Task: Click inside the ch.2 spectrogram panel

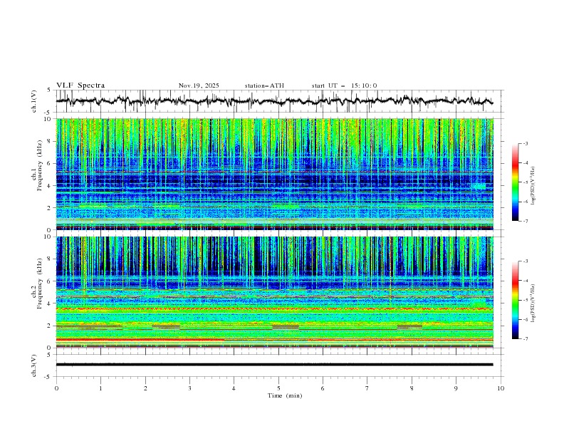Action: (x=274, y=292)
